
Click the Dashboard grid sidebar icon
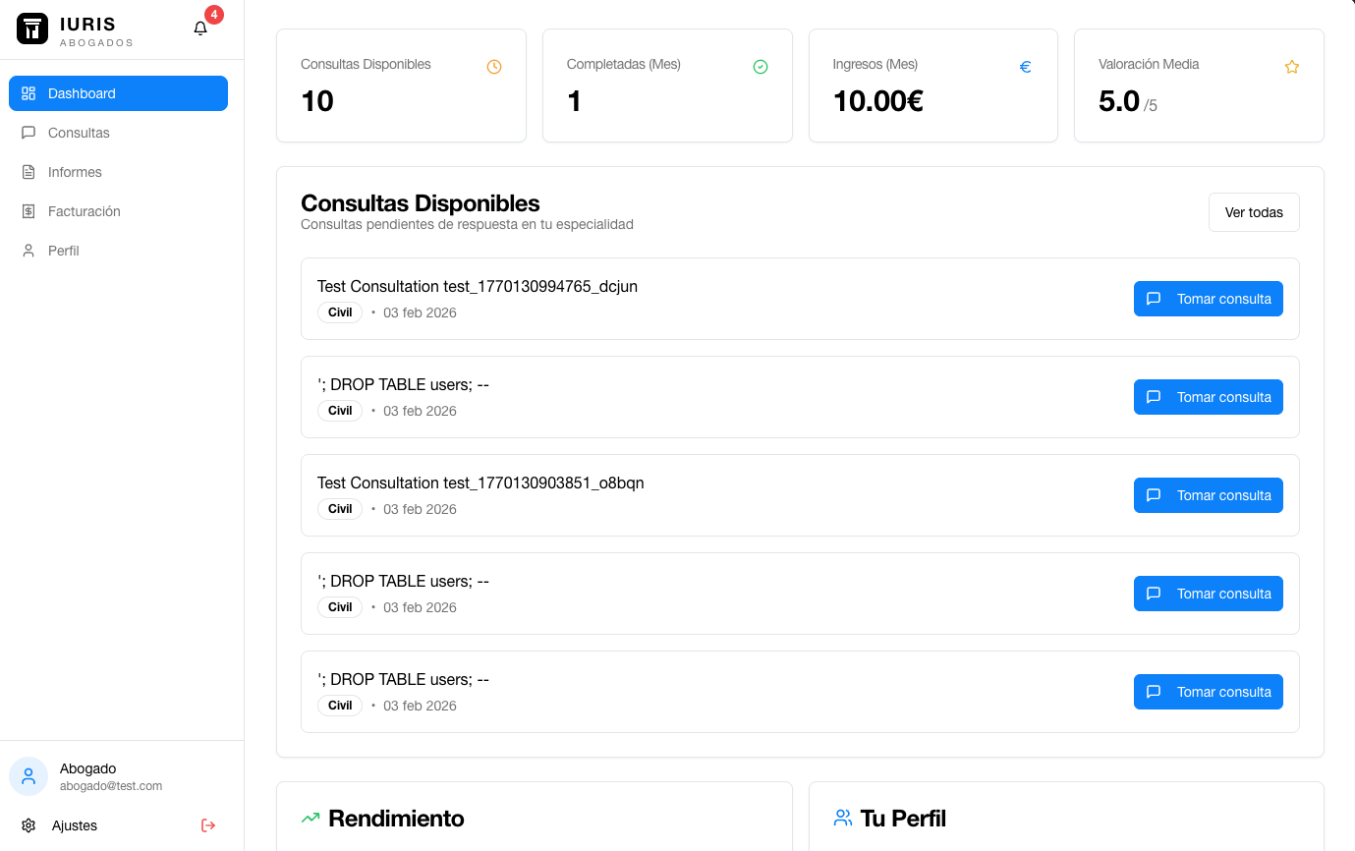28,93
